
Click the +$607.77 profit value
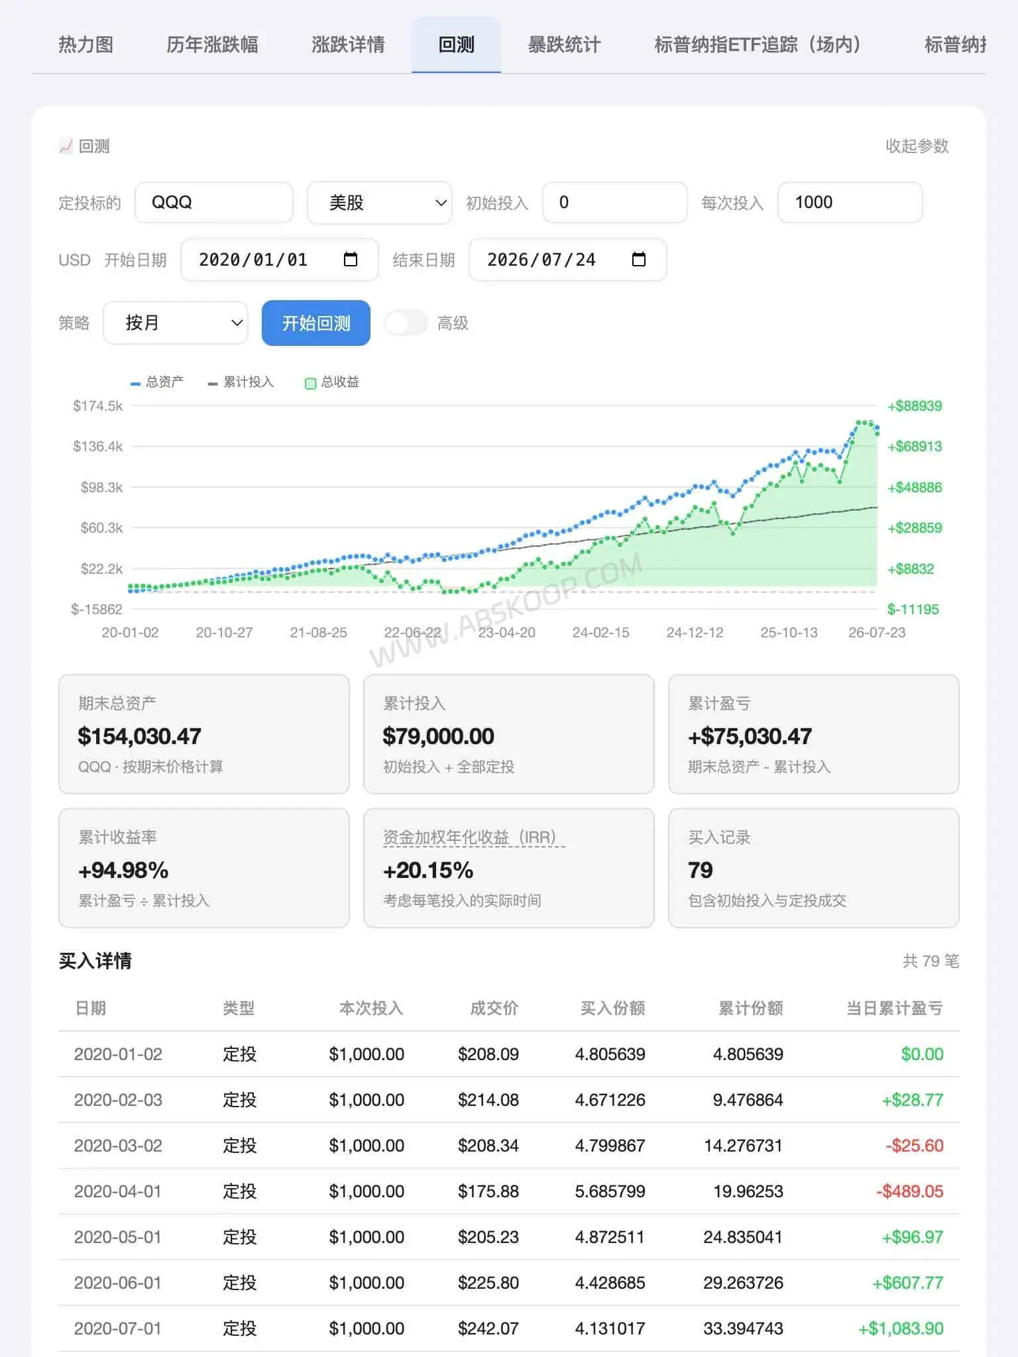908,1283
